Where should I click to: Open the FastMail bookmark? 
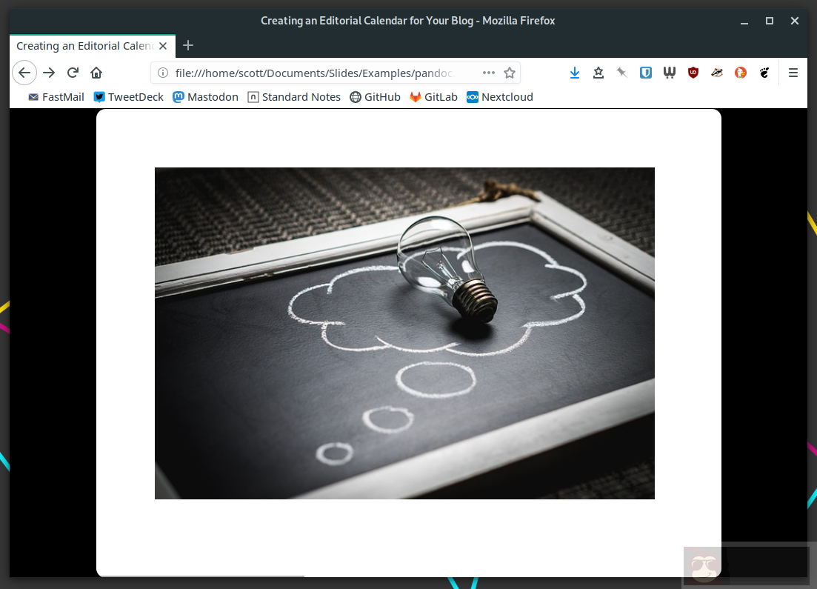coord(56,97)
